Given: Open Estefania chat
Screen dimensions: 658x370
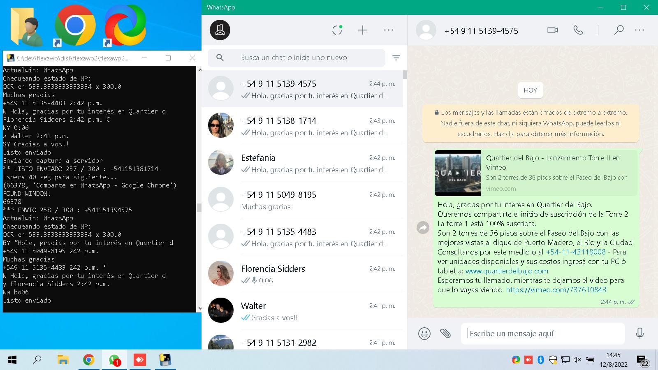Looking at the screenshot, I should pos(302,163).
